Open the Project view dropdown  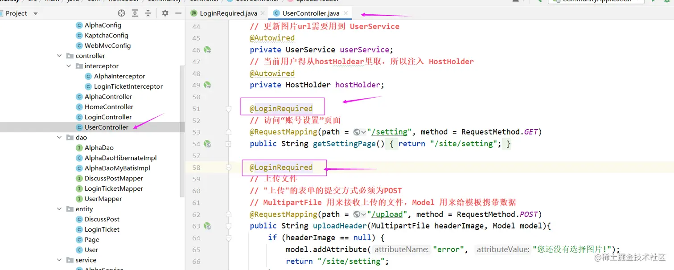click(36, 13)
